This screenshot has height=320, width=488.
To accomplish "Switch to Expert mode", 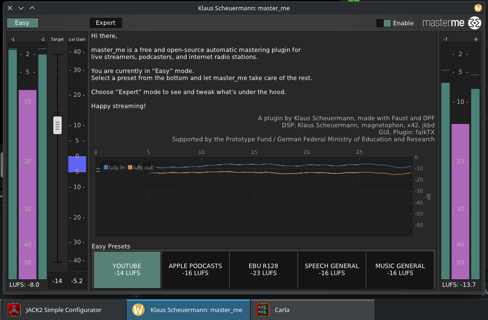I will (106, 23).
